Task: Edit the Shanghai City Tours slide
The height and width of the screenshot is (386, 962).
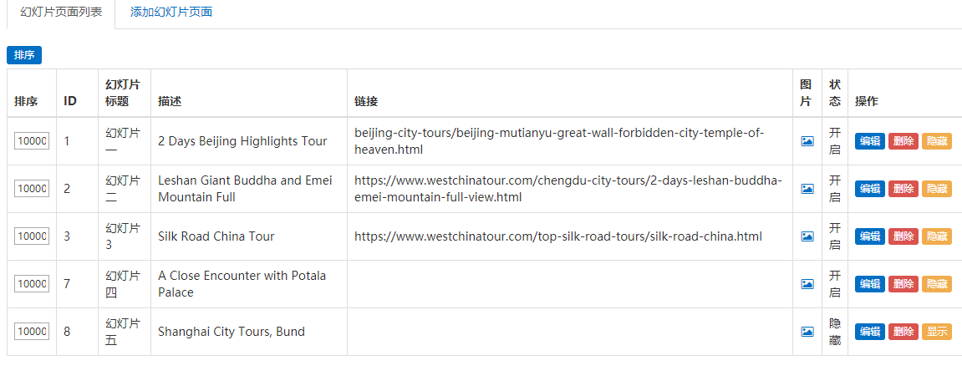Action: point(870,332)
